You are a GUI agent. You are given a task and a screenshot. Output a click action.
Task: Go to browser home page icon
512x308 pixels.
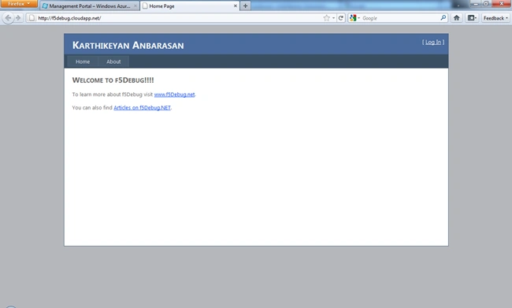coord(457,18)
